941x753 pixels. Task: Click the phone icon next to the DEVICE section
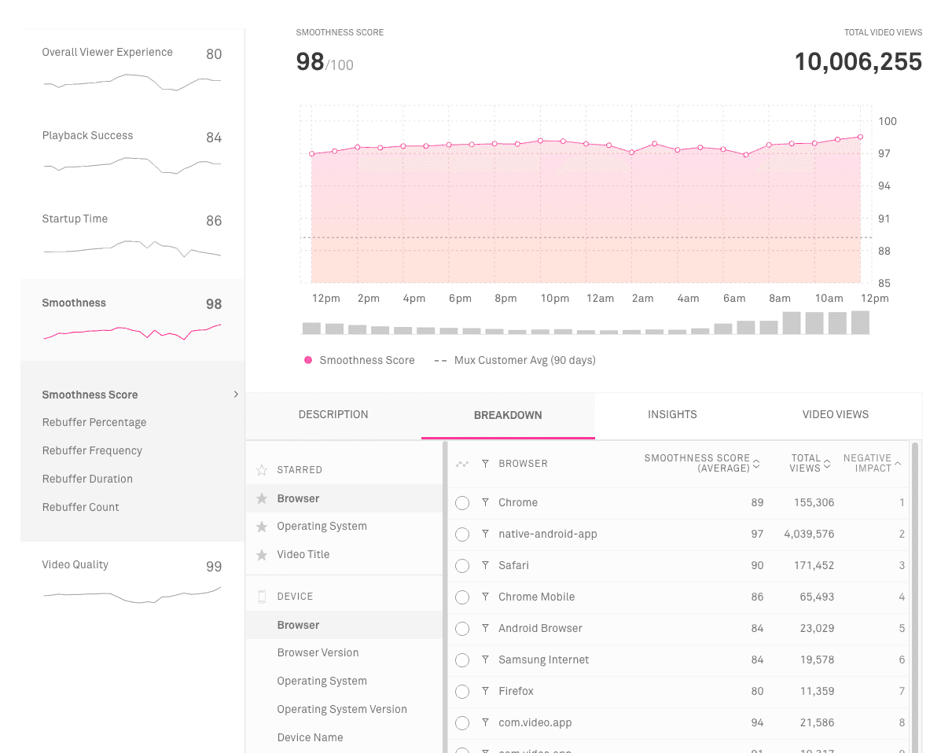tap(262, 596)
